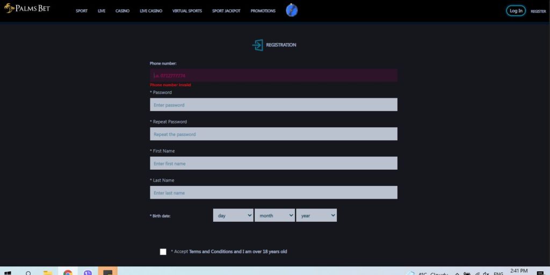Screen dimensions: 550x275
Task: Open File Explorer from the taskbar
Action: [x=48, y=272]
